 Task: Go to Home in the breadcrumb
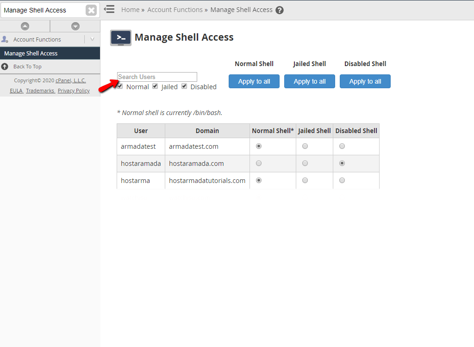pyautogui.click(x=130, y=10)
